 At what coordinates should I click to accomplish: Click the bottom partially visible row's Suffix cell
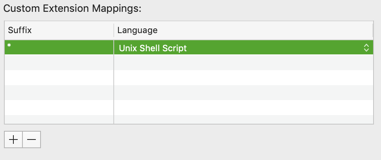(x=59, y=119)
